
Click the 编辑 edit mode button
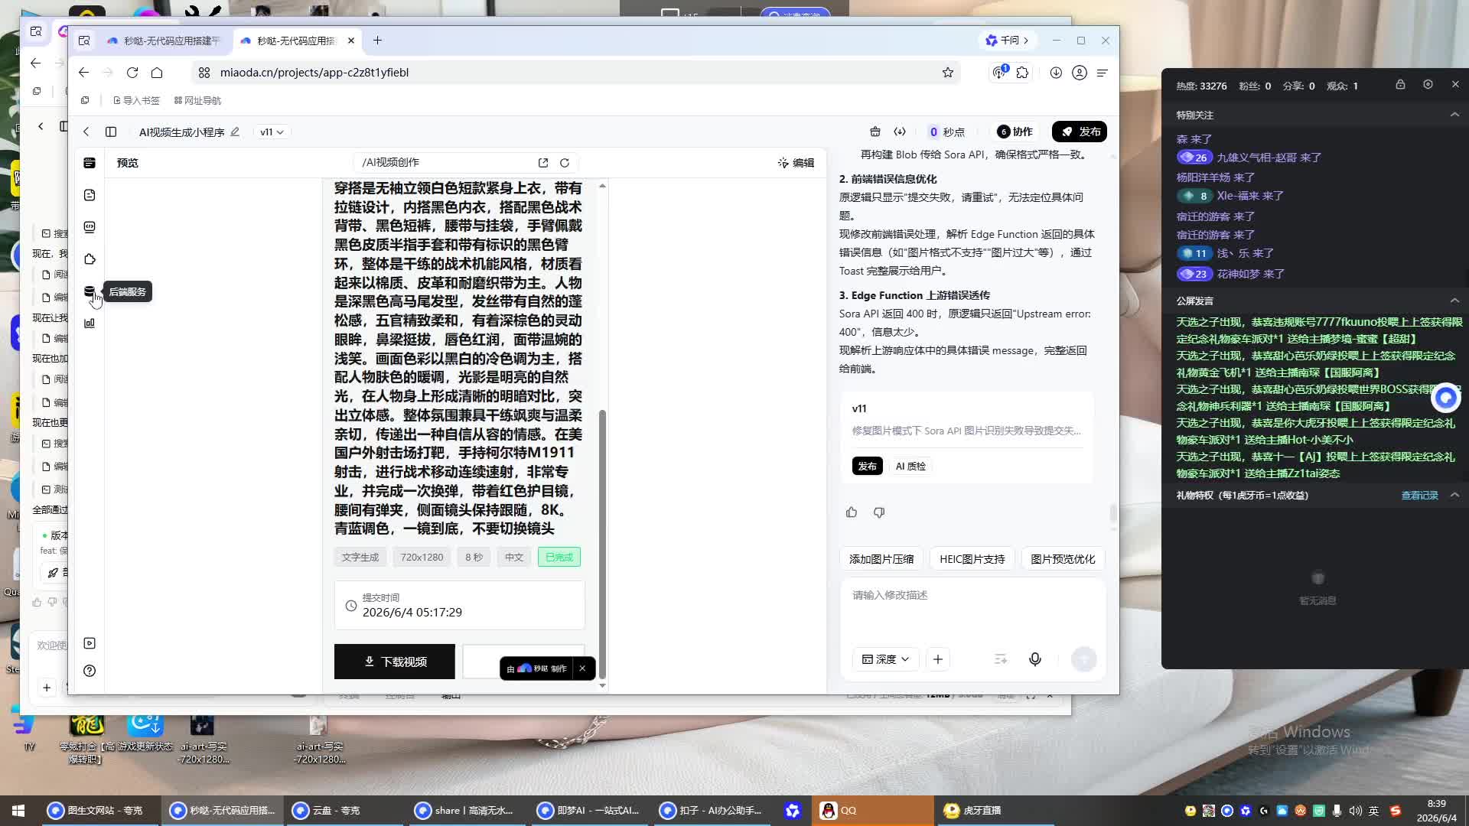[x=796, y=163]
